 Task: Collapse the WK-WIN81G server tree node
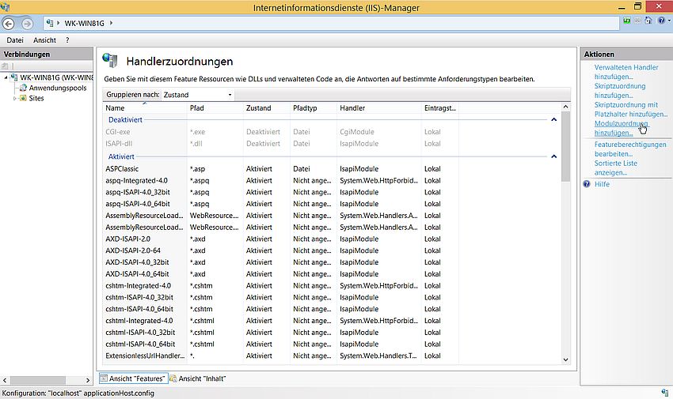pyautogui.click(x=6, y=78)
